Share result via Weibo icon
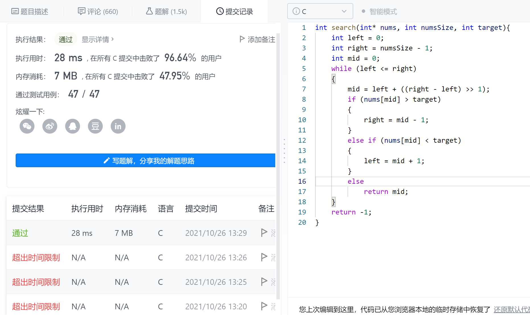Screen dimensions: 530x315 click(50, 126)
